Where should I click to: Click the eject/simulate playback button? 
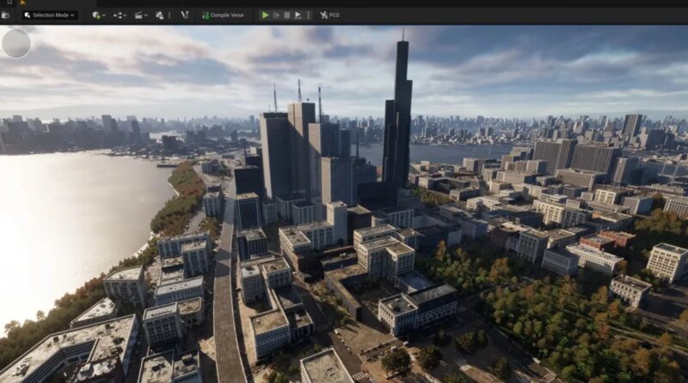point(298,15)
